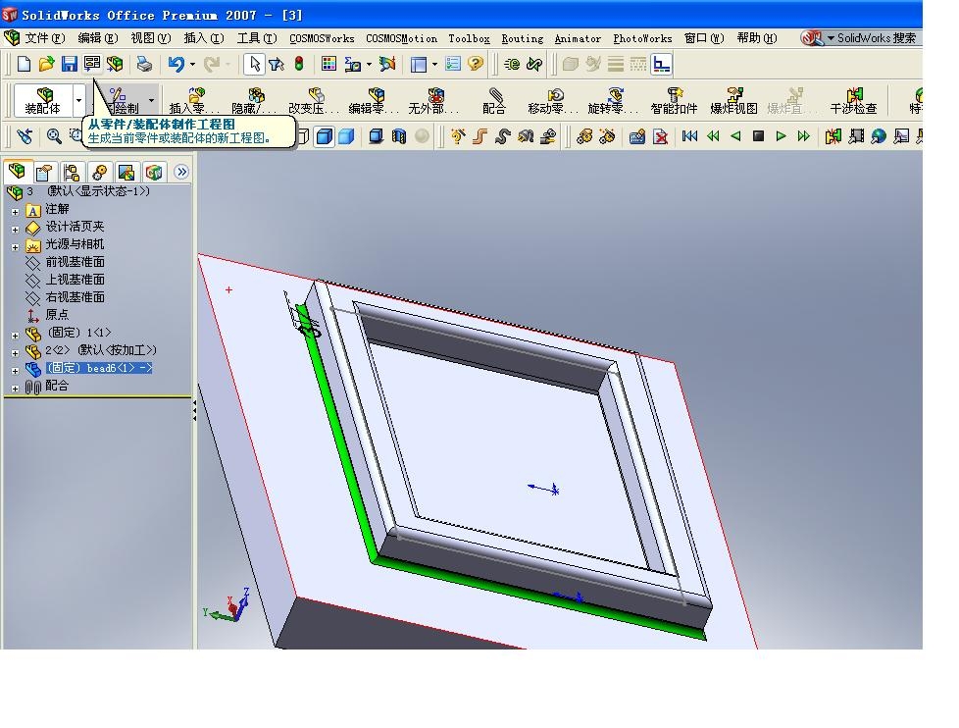Toggle Shaded With Edges display mode

tap(325, 135)
